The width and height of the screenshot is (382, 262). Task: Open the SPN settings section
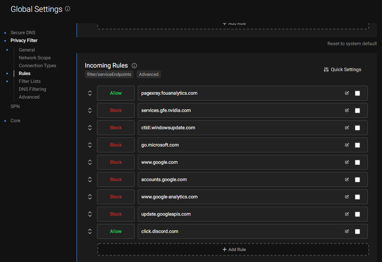(15, 106)
